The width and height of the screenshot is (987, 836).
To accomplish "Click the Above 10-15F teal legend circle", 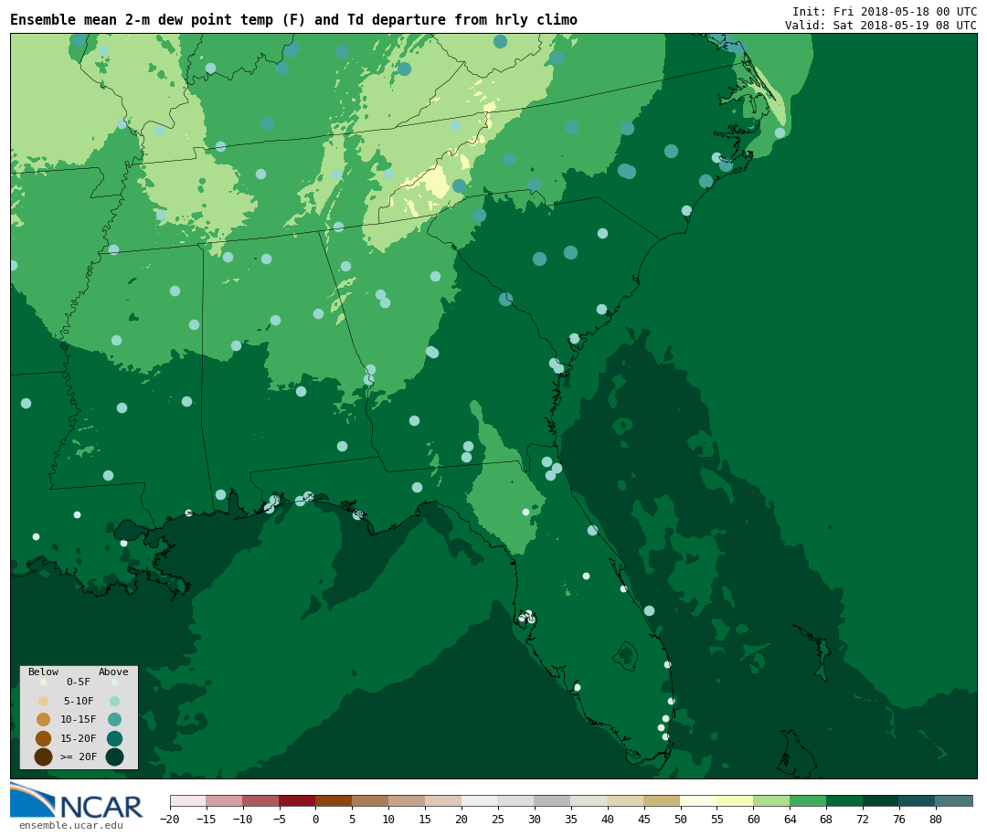I will 114,719.
